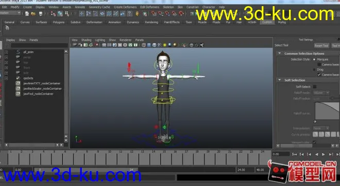340x186 pixels.
Task: Click the Open Scene folder icon
Action: 33,14
